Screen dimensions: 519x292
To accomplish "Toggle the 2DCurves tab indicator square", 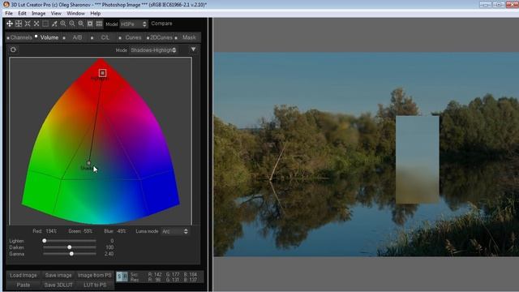I will (x=148, y=38).
